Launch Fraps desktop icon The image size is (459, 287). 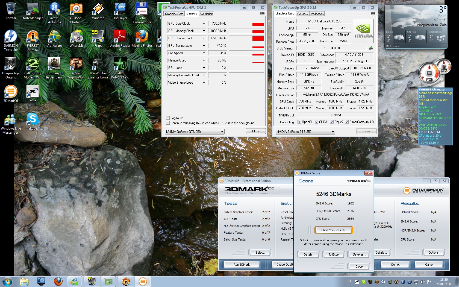tap(98, 39)
